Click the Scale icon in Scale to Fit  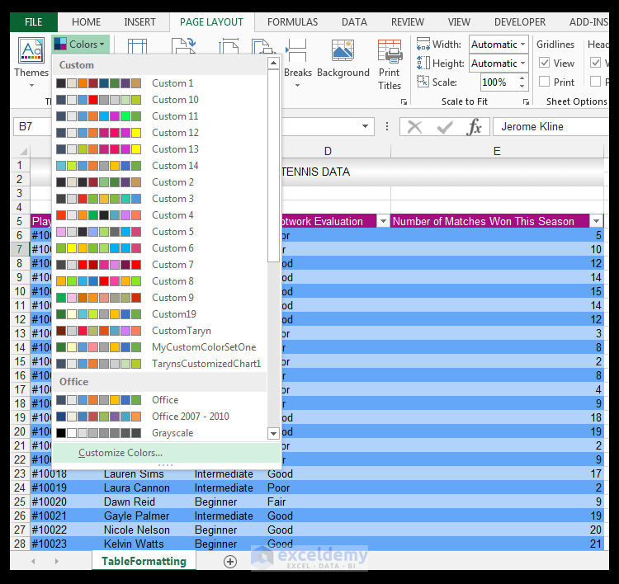423,82
